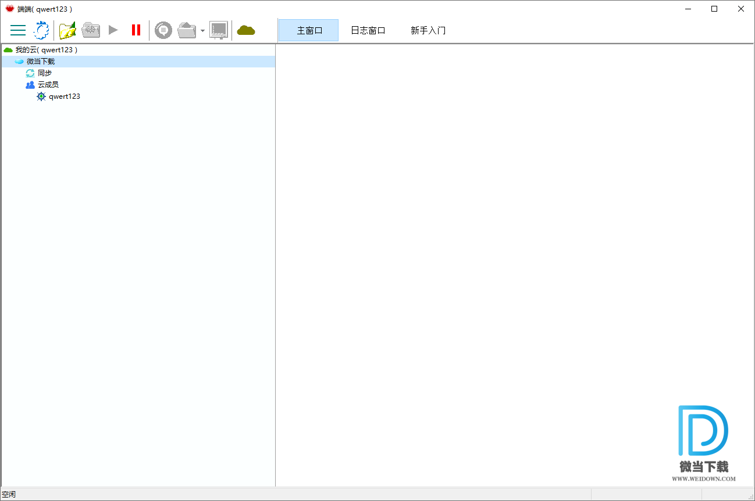Screen dimensions: 755x501
Task: Click the grey play triangle button
Action: click(113, 30)
